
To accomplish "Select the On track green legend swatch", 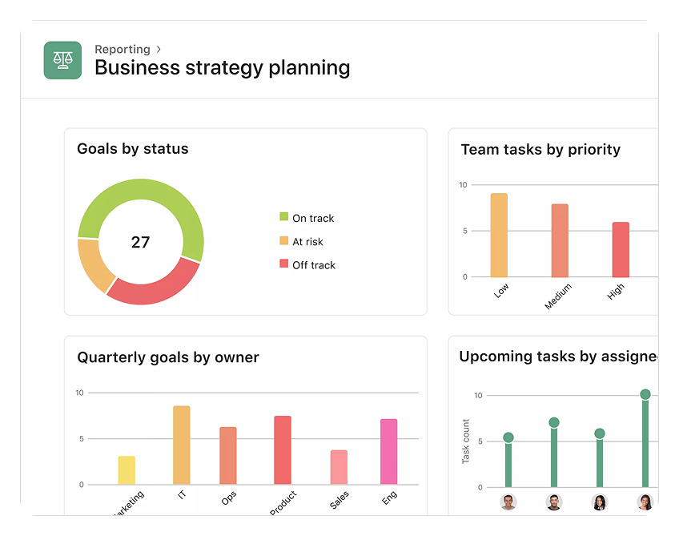I will (x=283, y=217).
